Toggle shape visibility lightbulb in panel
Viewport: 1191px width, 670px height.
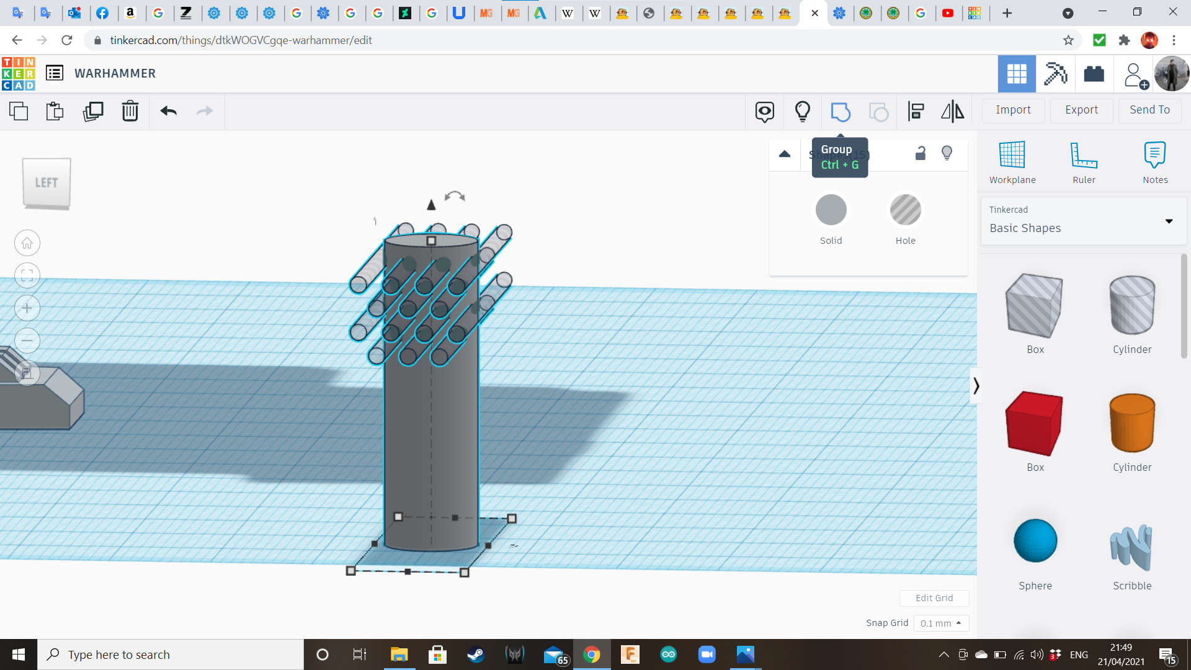pos(947,153)
